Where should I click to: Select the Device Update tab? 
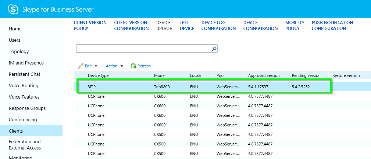click(164, 26)
